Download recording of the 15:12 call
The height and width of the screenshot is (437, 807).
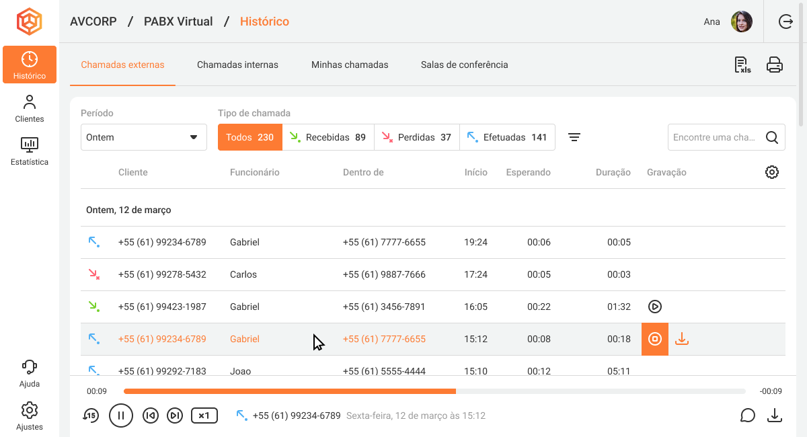(682, 339)
